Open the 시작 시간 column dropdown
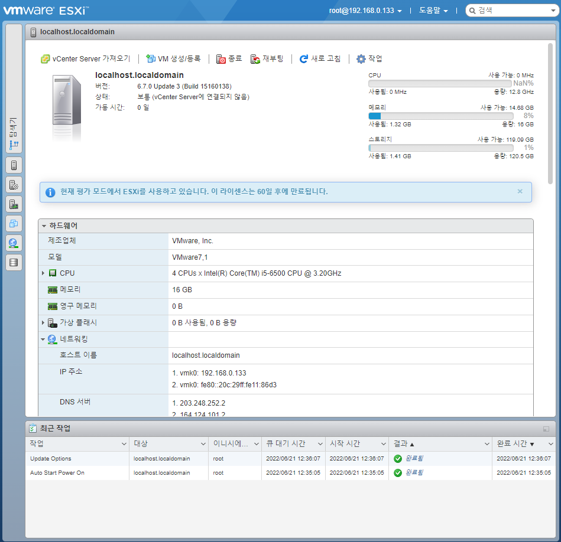The width and height of the screenshot is (561, 542). [384, 444]
